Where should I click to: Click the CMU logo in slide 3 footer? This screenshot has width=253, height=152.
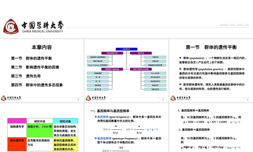[89, 98]
